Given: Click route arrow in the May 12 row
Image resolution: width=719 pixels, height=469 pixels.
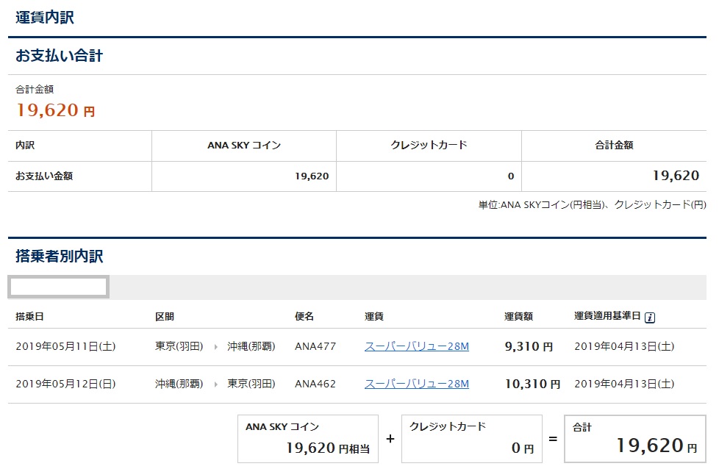Looking at the screenshot, I should click(215, 384).
